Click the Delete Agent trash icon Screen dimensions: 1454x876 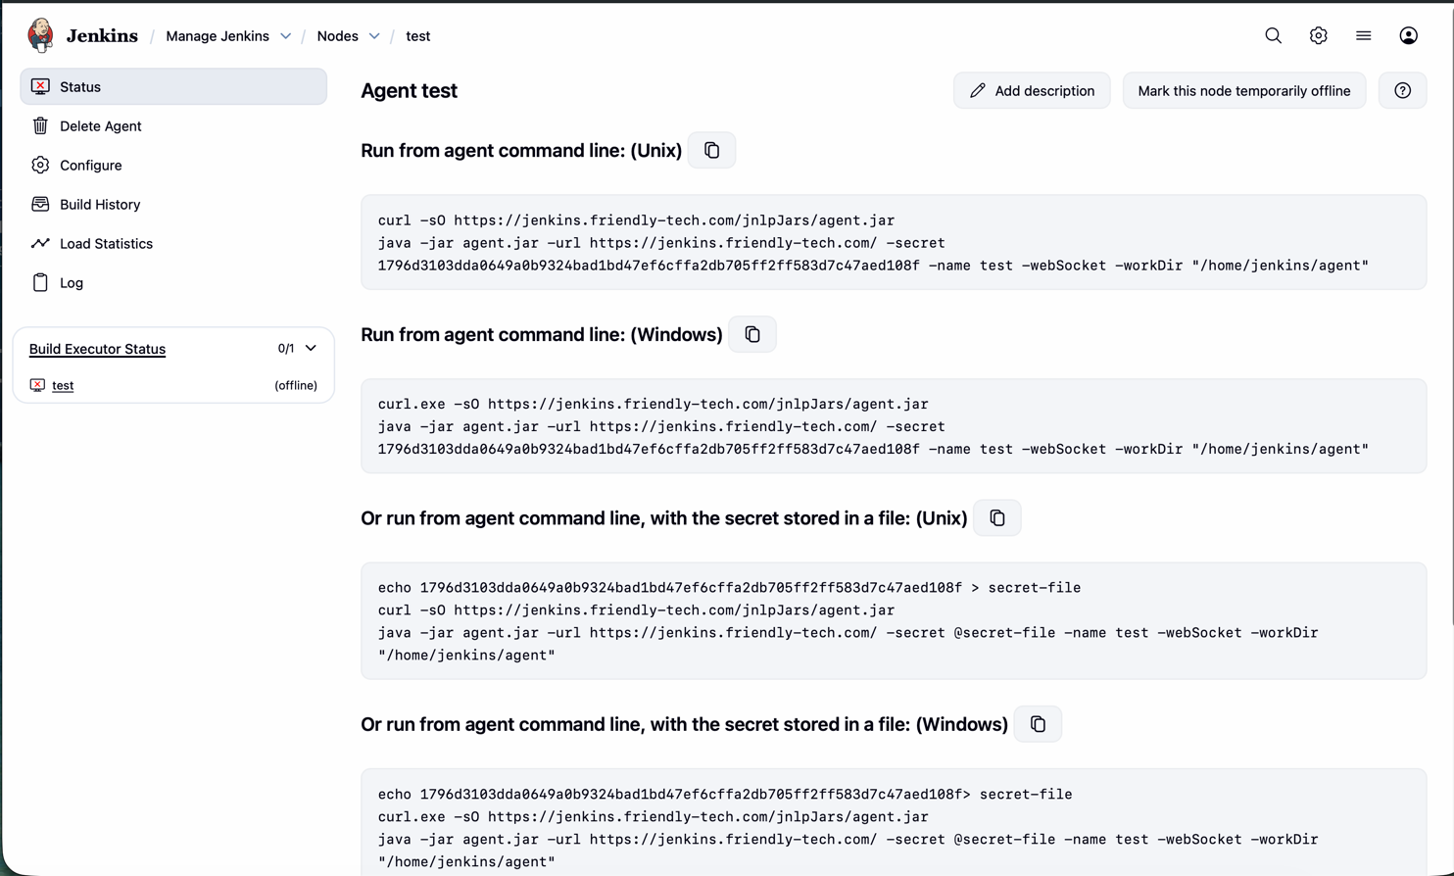pyautogui.click(x=40, y=125)
